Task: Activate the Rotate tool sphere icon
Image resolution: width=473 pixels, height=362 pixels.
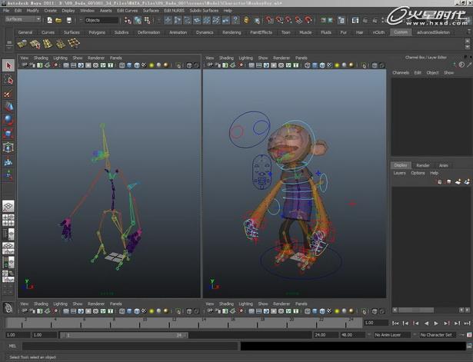Action: point(8,120)
